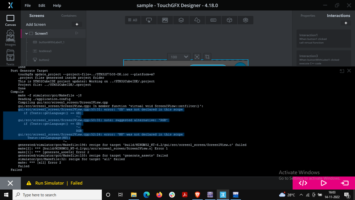Viewport: 355px width, 200px height.
Task: Collapse the Screen1 tree node
Action: pyautogui.click(x=27, y=33)
